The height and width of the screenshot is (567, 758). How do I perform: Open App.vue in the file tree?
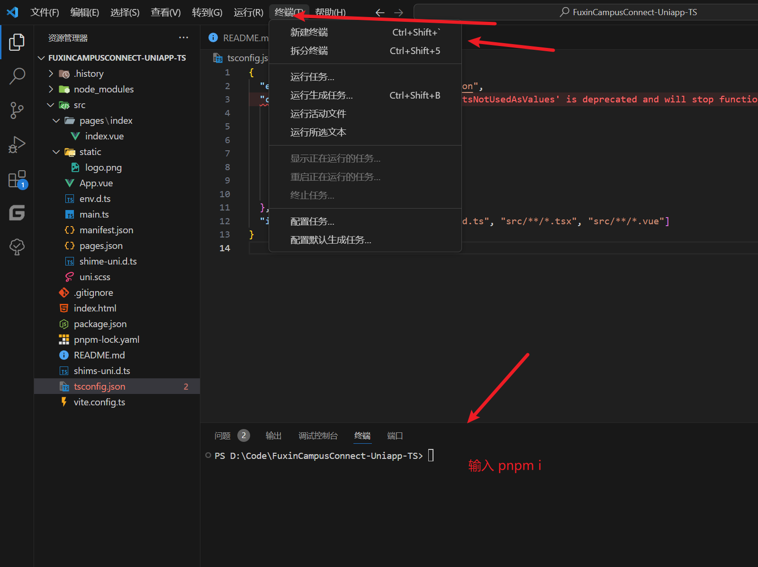point(96,183)
